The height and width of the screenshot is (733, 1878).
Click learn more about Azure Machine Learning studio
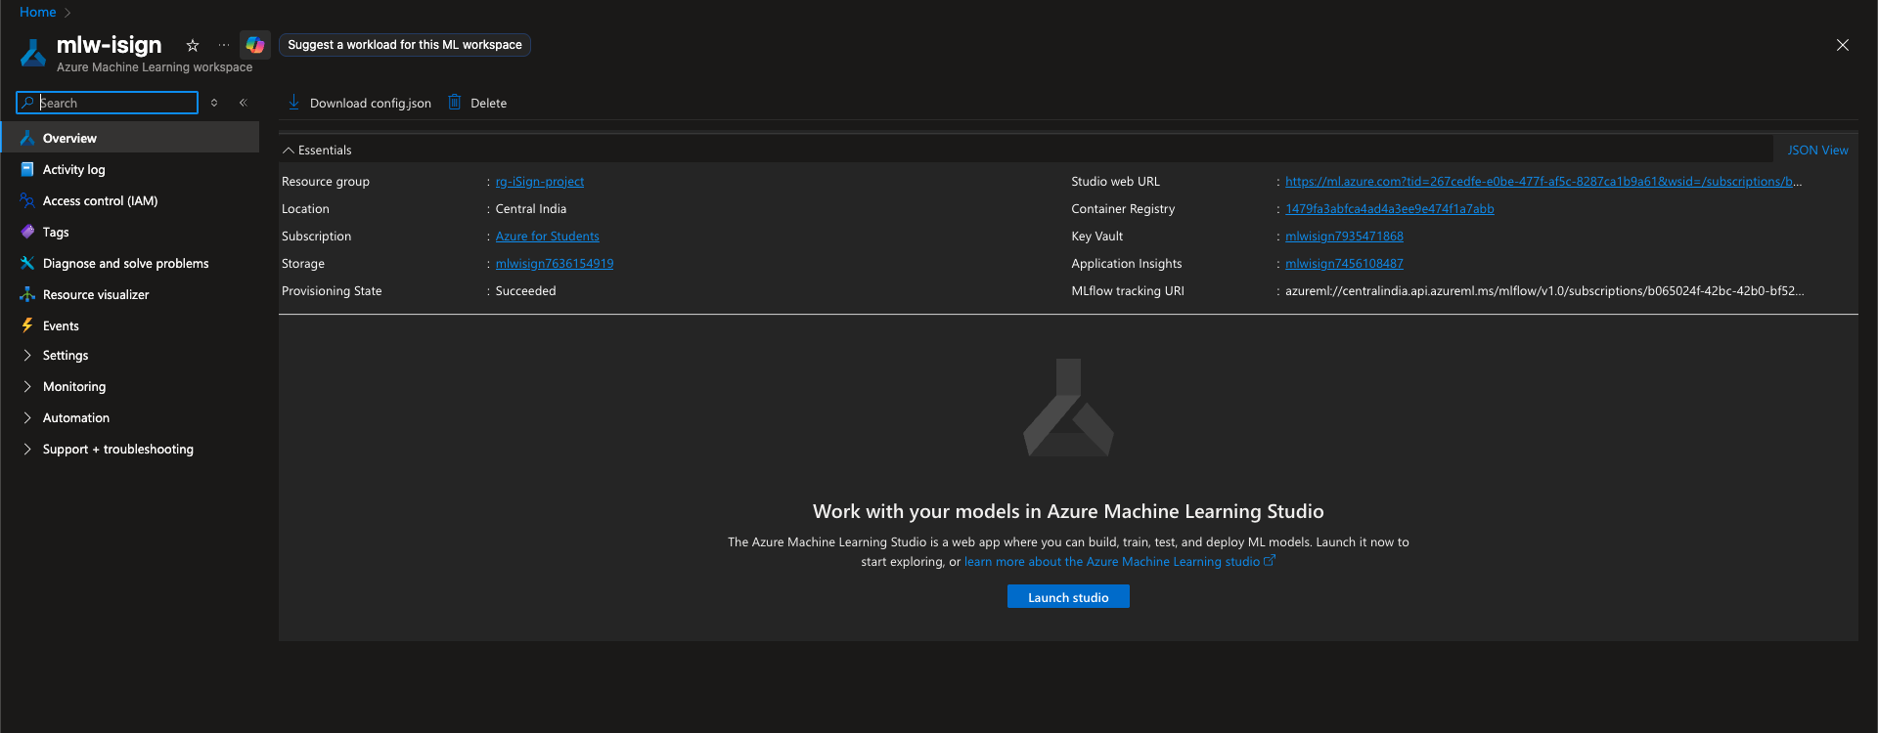point(1112,562)
